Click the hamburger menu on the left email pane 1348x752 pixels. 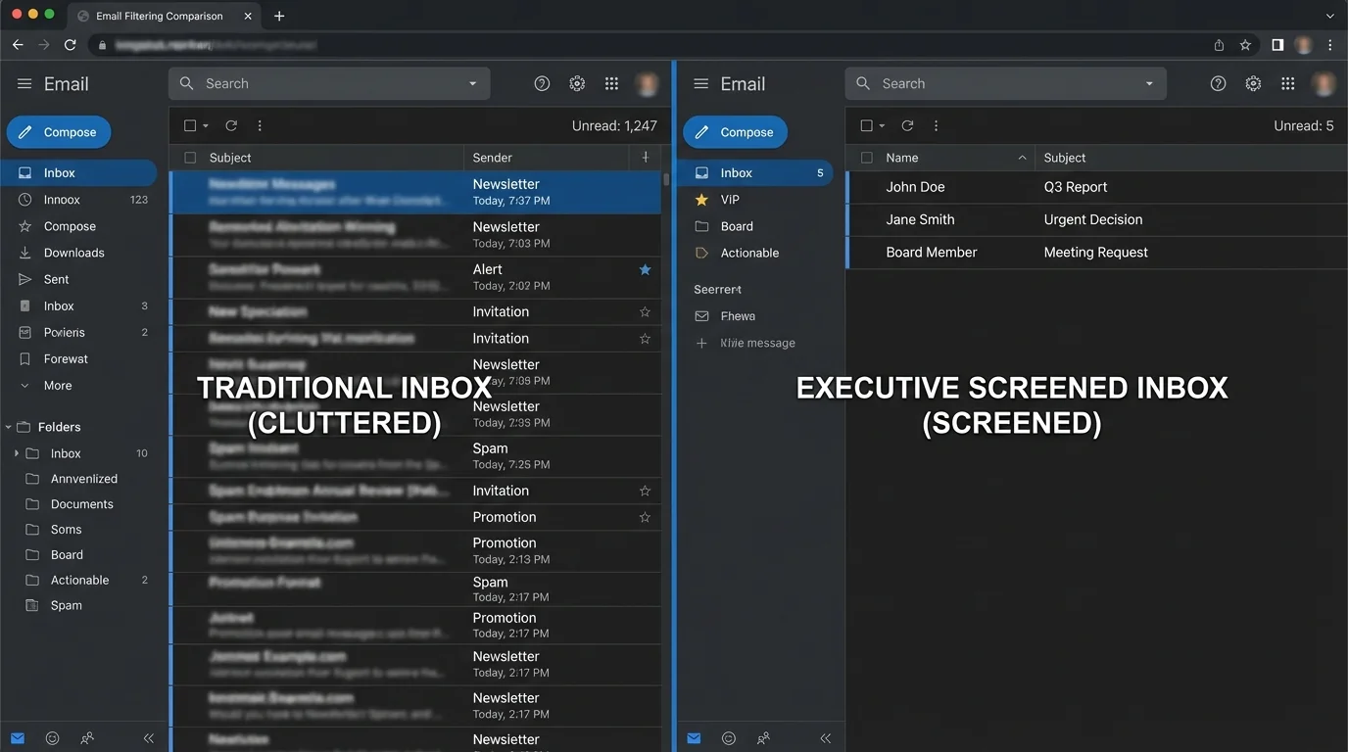[24, 83]
